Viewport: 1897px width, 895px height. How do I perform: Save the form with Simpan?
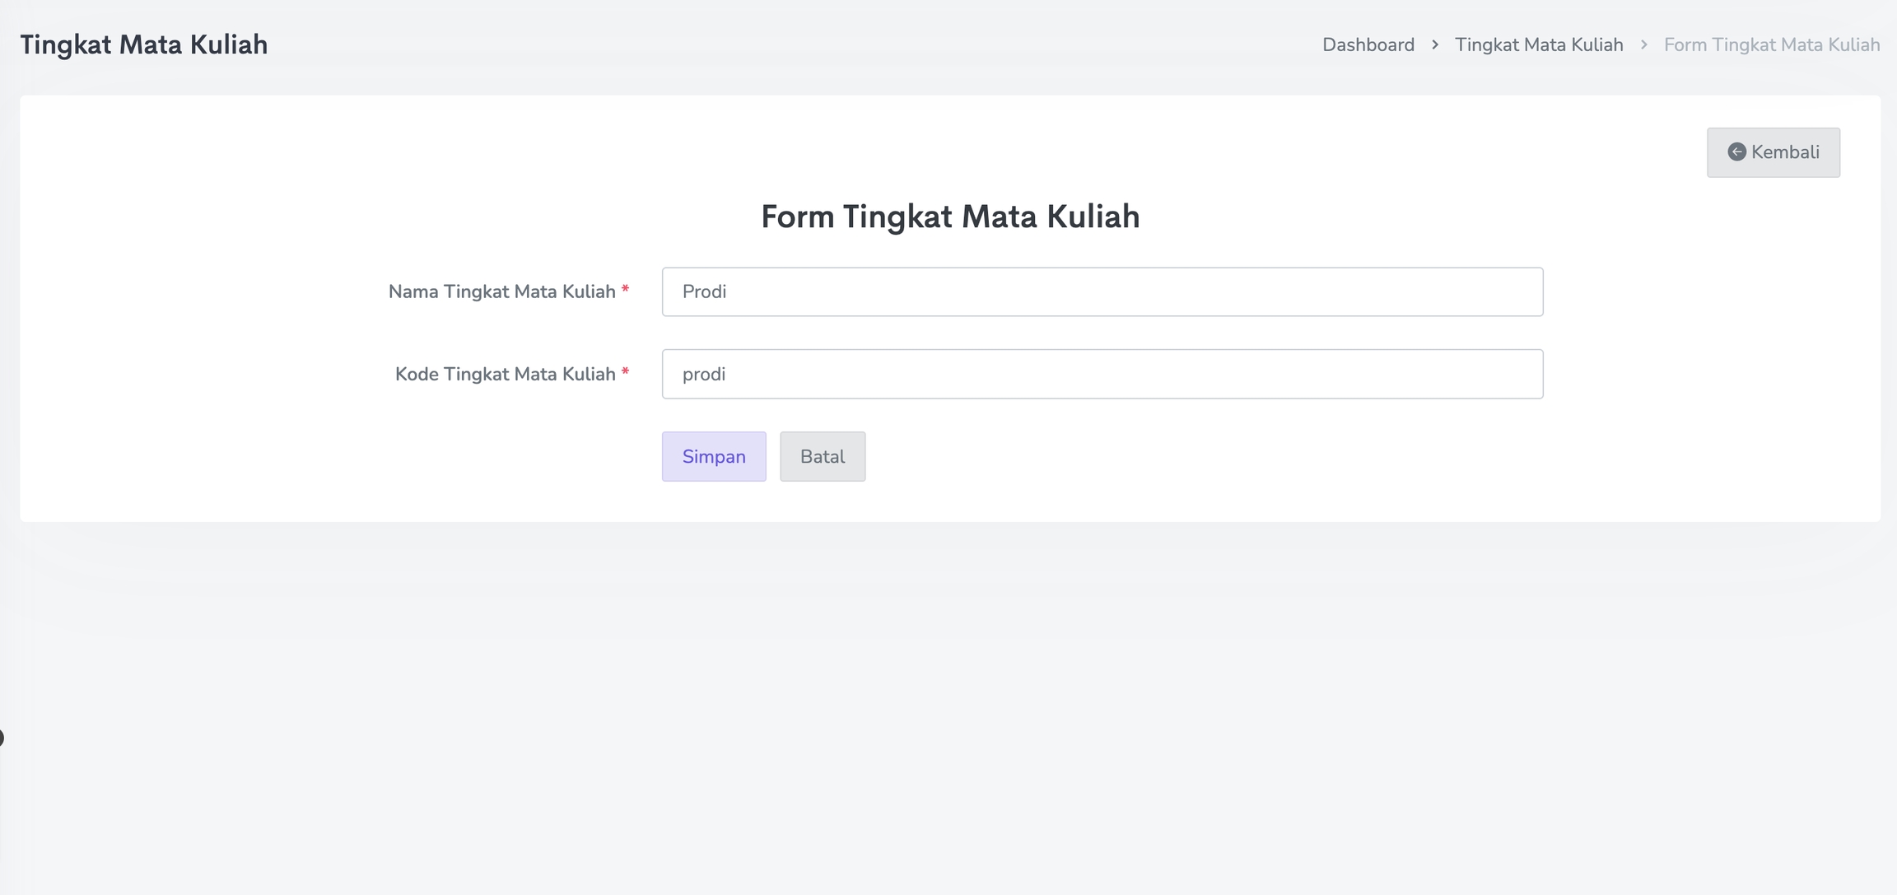tap(713, 456)
